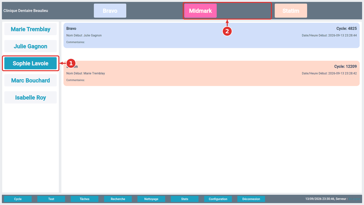This screenshot has width=364, height=205.
Task: View the Stats page
Action: [185, 199]
